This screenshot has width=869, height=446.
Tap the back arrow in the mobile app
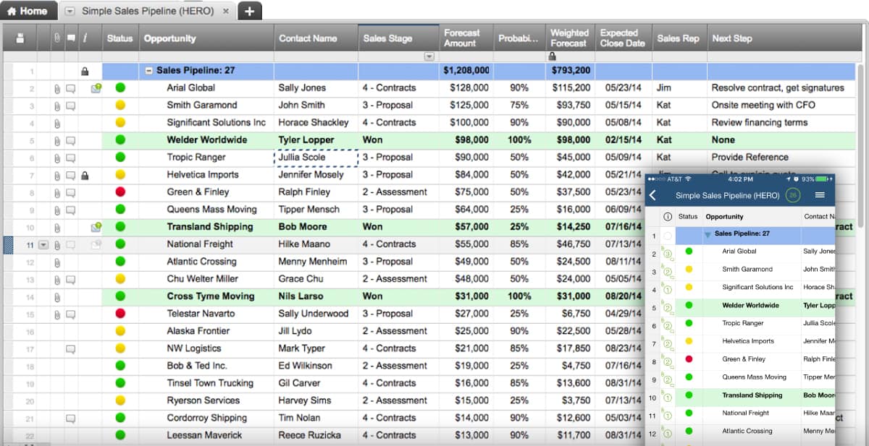[652, 195]
